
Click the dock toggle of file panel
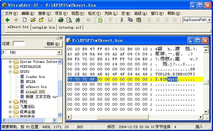tap(57, 37)
